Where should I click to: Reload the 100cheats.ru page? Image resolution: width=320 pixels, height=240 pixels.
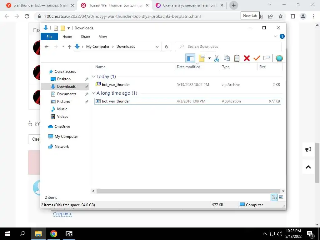coord(27,16)
